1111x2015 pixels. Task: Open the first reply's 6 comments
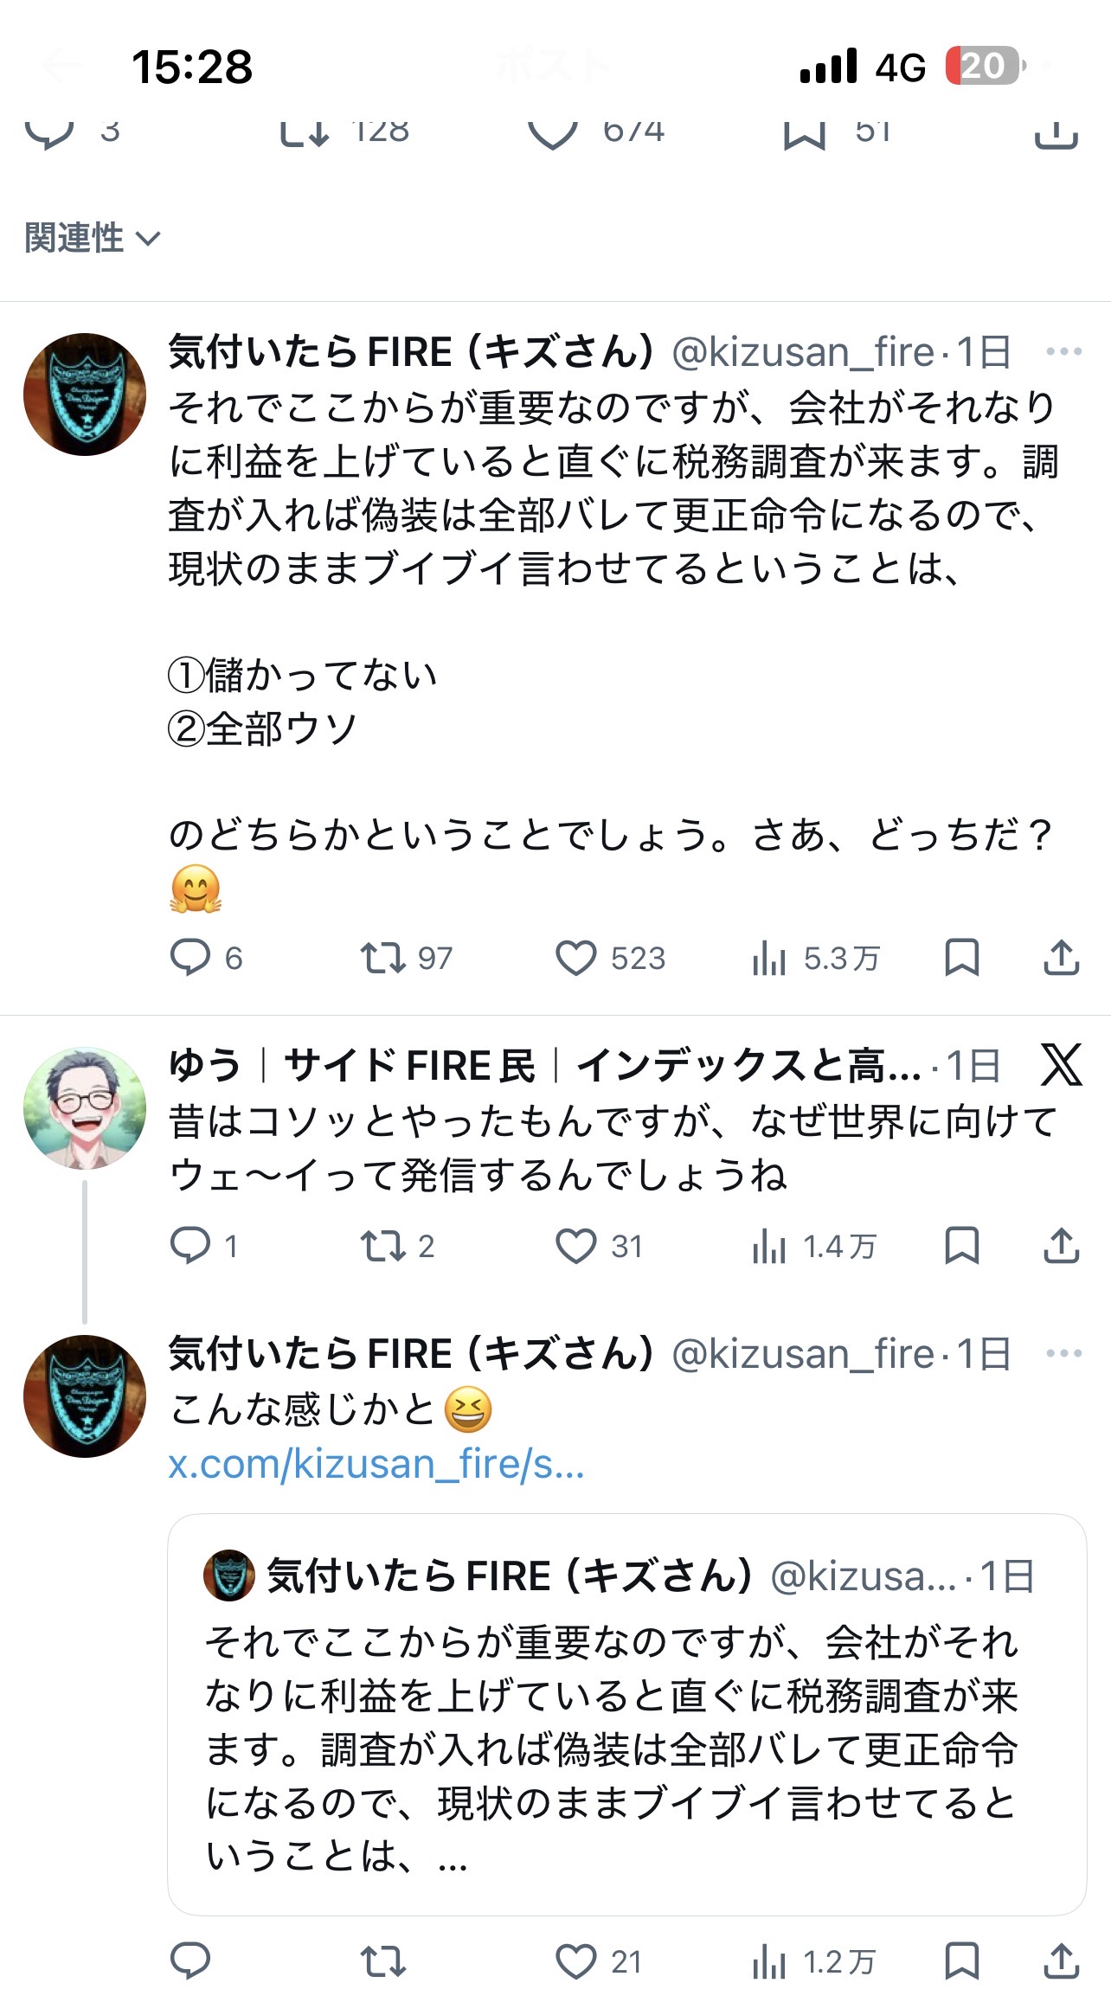tap(190, 959)
